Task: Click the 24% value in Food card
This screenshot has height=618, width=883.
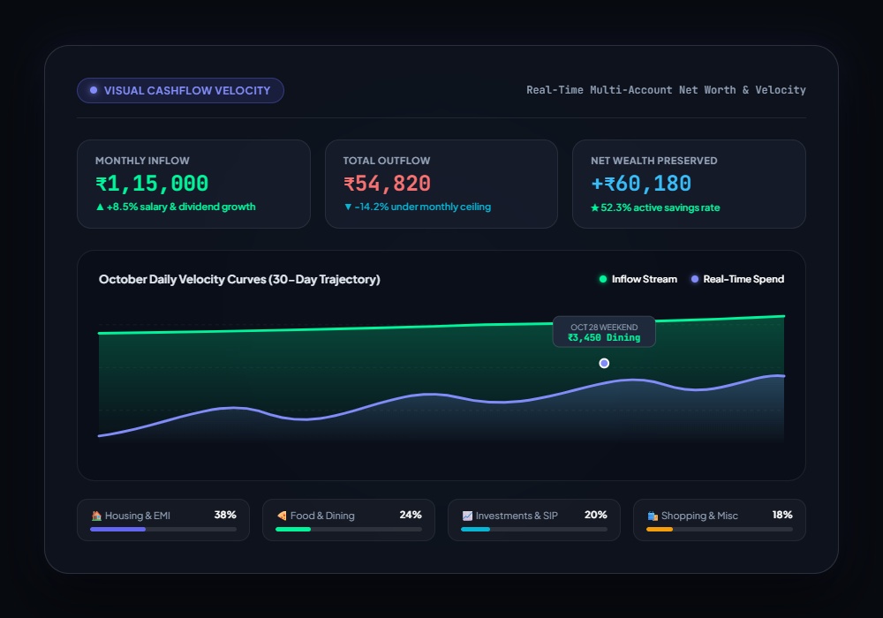Action: coord(411,515)
